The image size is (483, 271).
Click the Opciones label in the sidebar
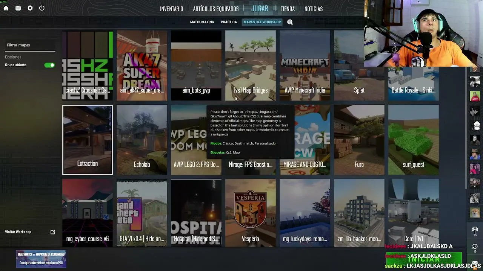click(13, 57)
